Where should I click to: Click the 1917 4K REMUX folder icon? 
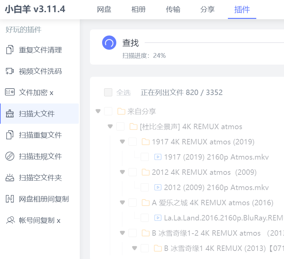point(146,142)
